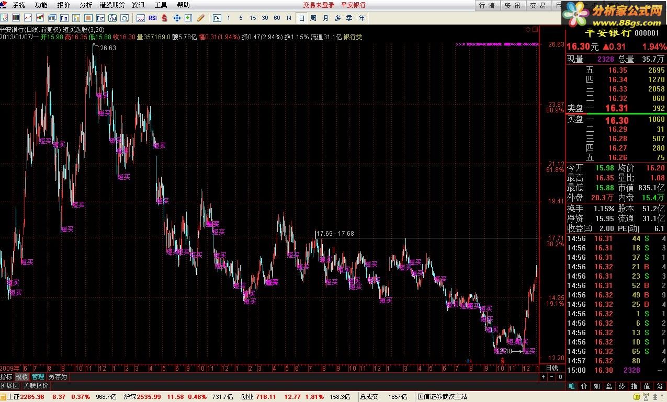Open the 功能 menu

(x=41, y=5)
